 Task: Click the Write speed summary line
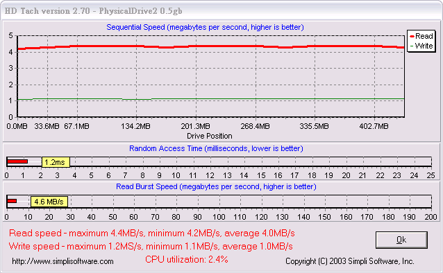[x=151, y=246]
